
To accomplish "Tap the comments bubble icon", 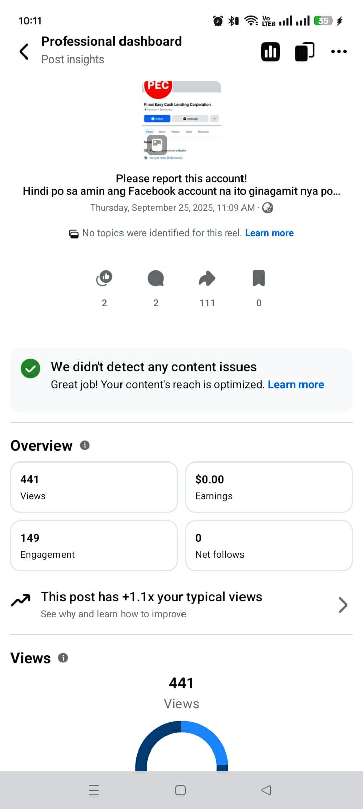I will coord(156,278).
